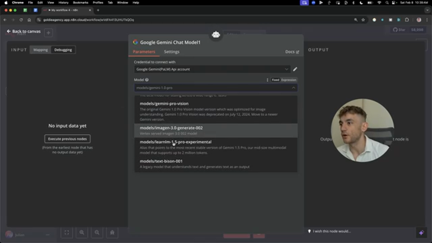The image size is (432, 243).
Task: Switch input view to Mapping
Action: [40, 50]
